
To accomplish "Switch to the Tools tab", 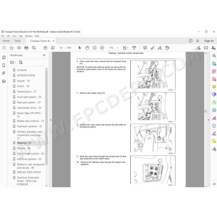I will [x=18, y=41].
